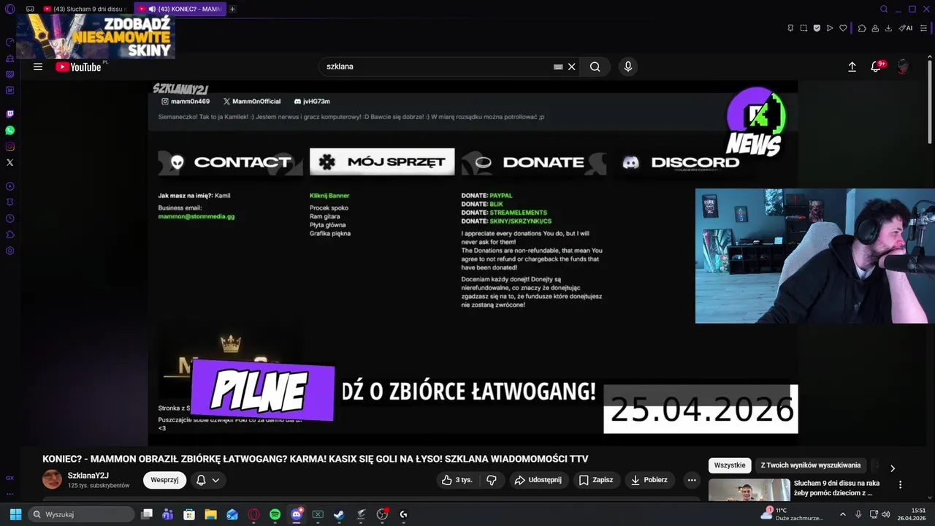
Task: Submit search with the magnifier button
Action: [x=595, y=66]
